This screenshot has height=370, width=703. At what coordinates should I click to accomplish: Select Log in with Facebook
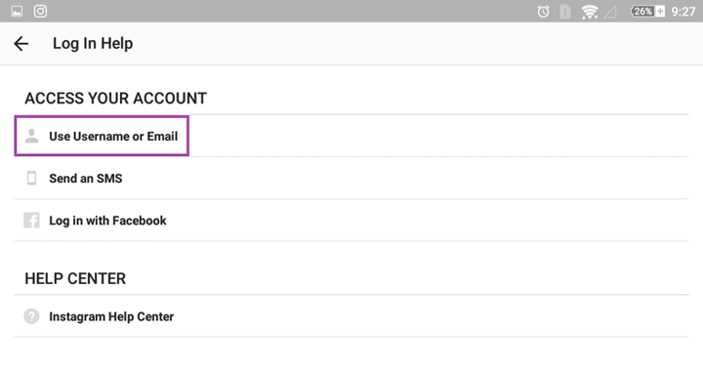351,221
